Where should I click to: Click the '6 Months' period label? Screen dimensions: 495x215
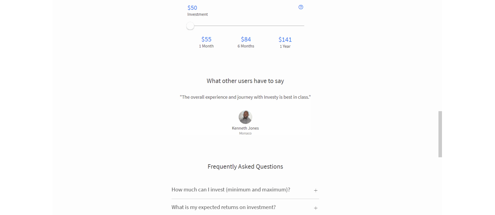tap(246, 46)
